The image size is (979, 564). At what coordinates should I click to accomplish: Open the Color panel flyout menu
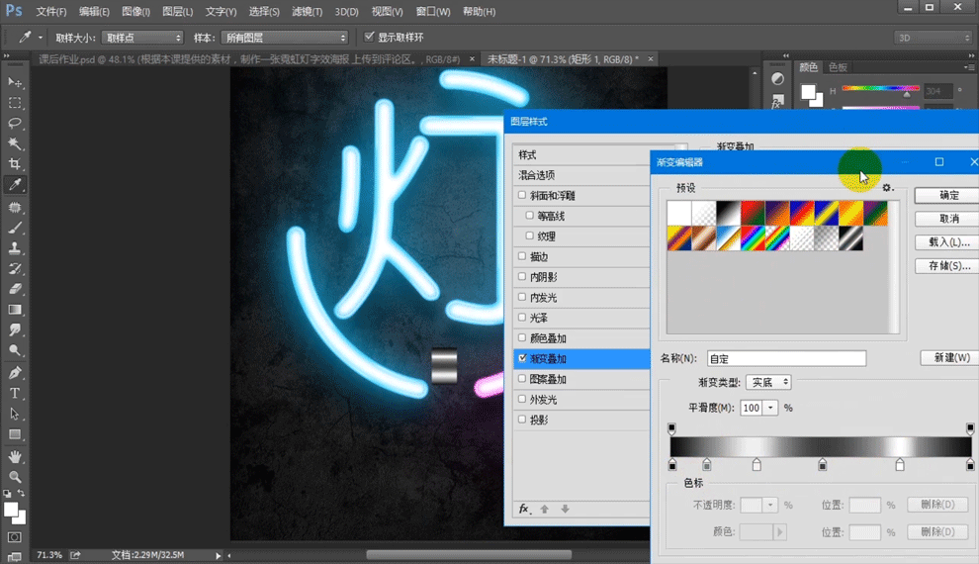click(x=968, y=67)
